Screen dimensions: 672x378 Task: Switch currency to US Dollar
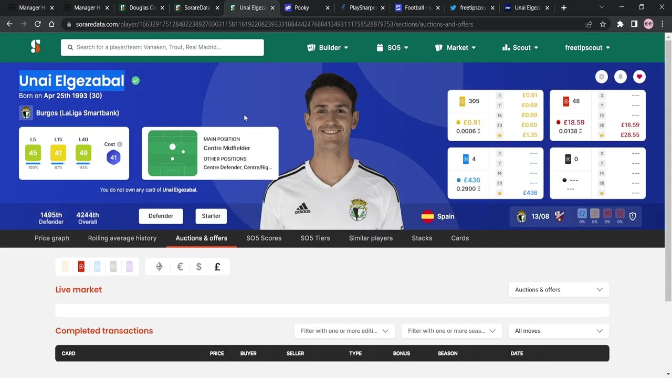tap(198, 267)
